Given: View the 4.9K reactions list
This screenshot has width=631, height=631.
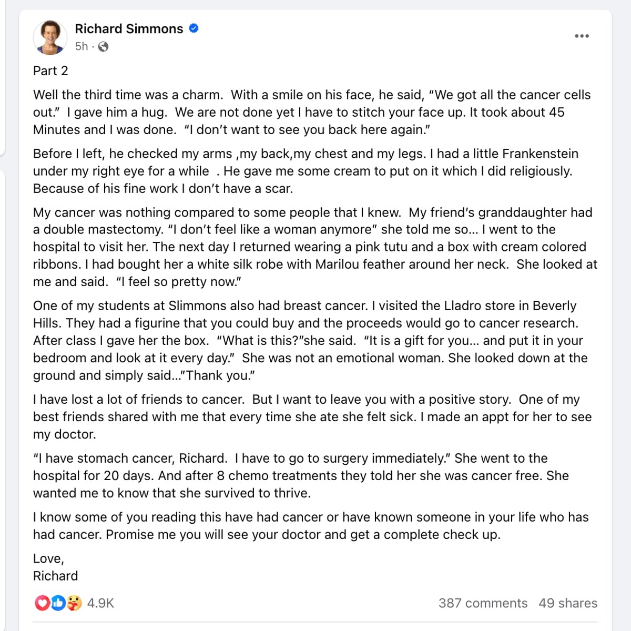Looking at the screenshot, I should click(100, 603).
